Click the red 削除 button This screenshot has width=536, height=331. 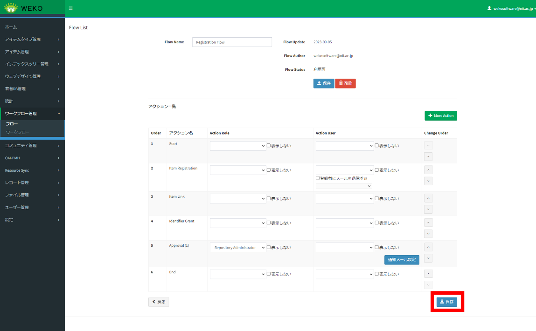(345, 83)
